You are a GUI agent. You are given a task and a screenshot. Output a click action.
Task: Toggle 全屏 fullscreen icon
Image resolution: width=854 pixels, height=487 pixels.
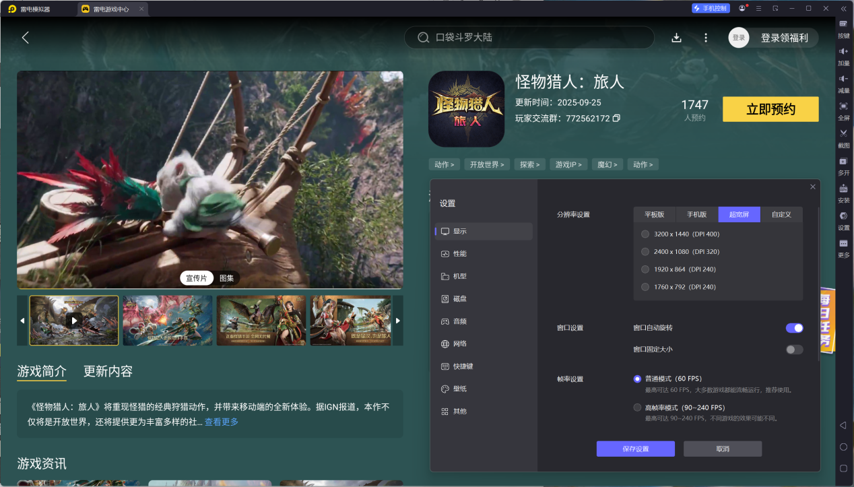point(843,110)
